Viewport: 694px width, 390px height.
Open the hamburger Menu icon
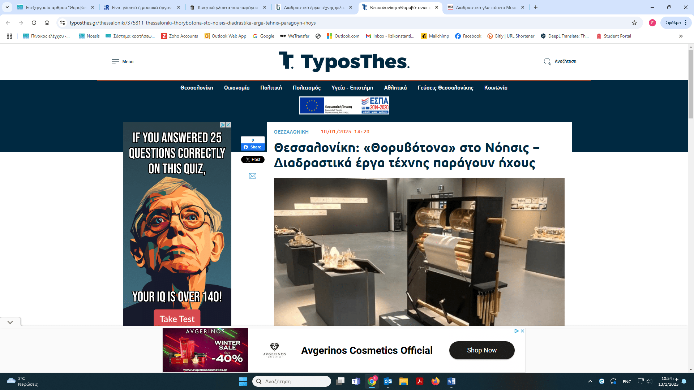(x=115, y=62)
